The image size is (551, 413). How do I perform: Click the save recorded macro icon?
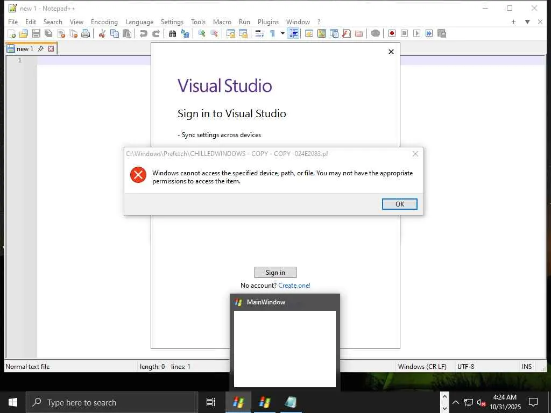442,34
